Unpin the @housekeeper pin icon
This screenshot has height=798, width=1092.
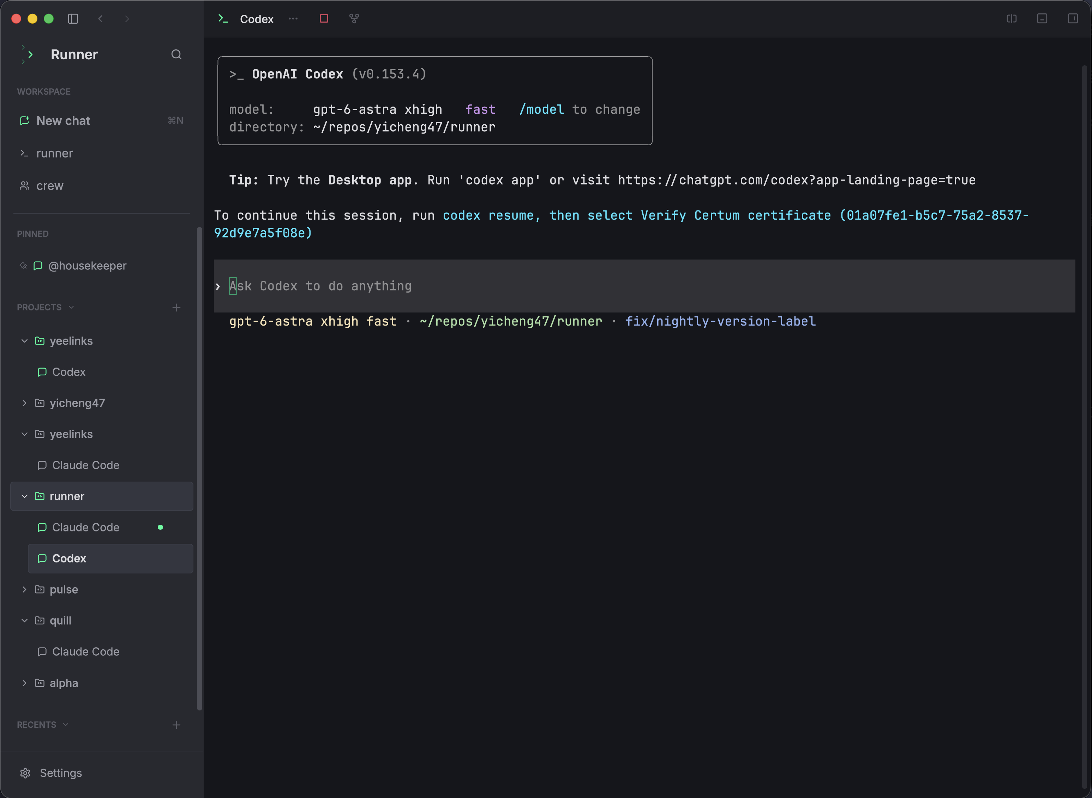pyautogui.click(x=23, y=266)
